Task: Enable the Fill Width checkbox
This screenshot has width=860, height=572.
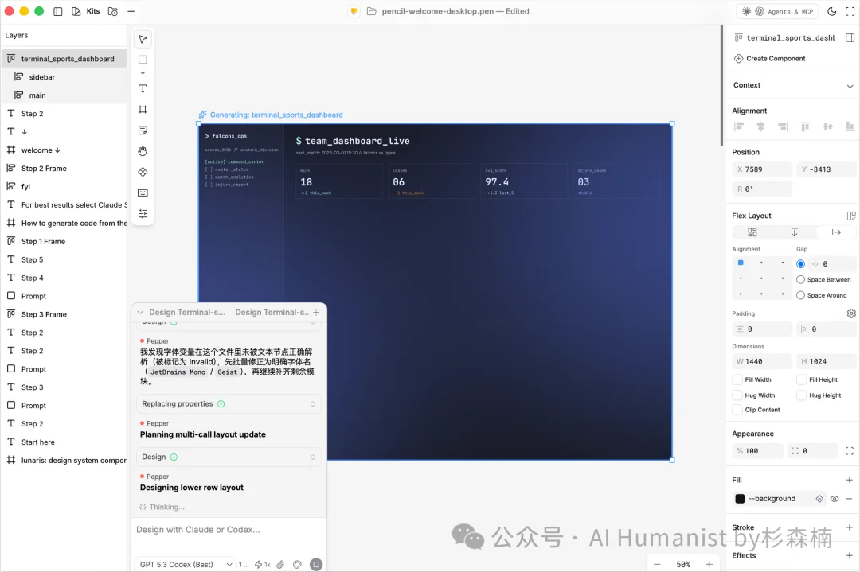Action: [x=738, y=379]
